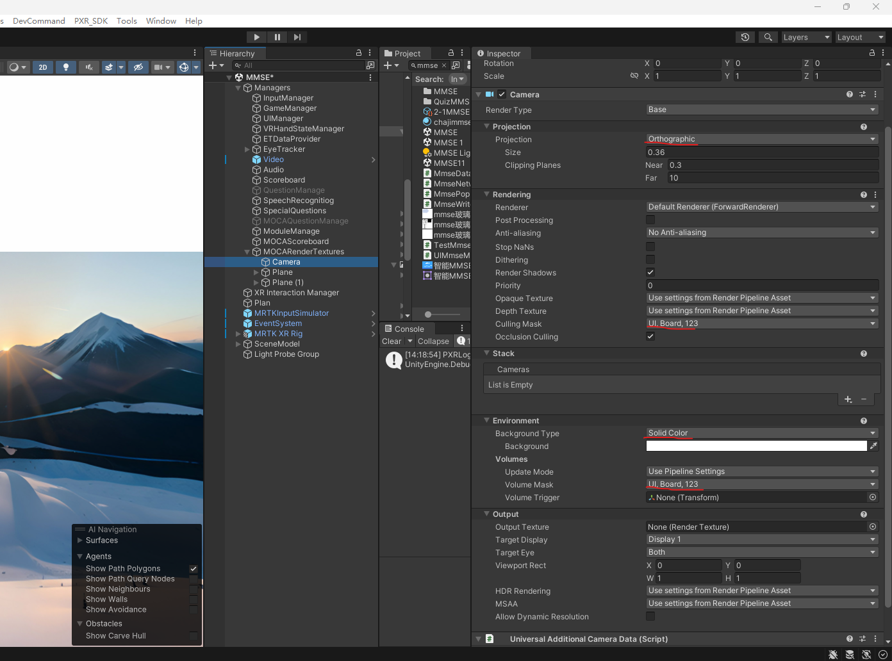Viewport: 892px width, 661px height.
Task: Pick Background color with eyedropper
Action: click(x=873, y=446)
